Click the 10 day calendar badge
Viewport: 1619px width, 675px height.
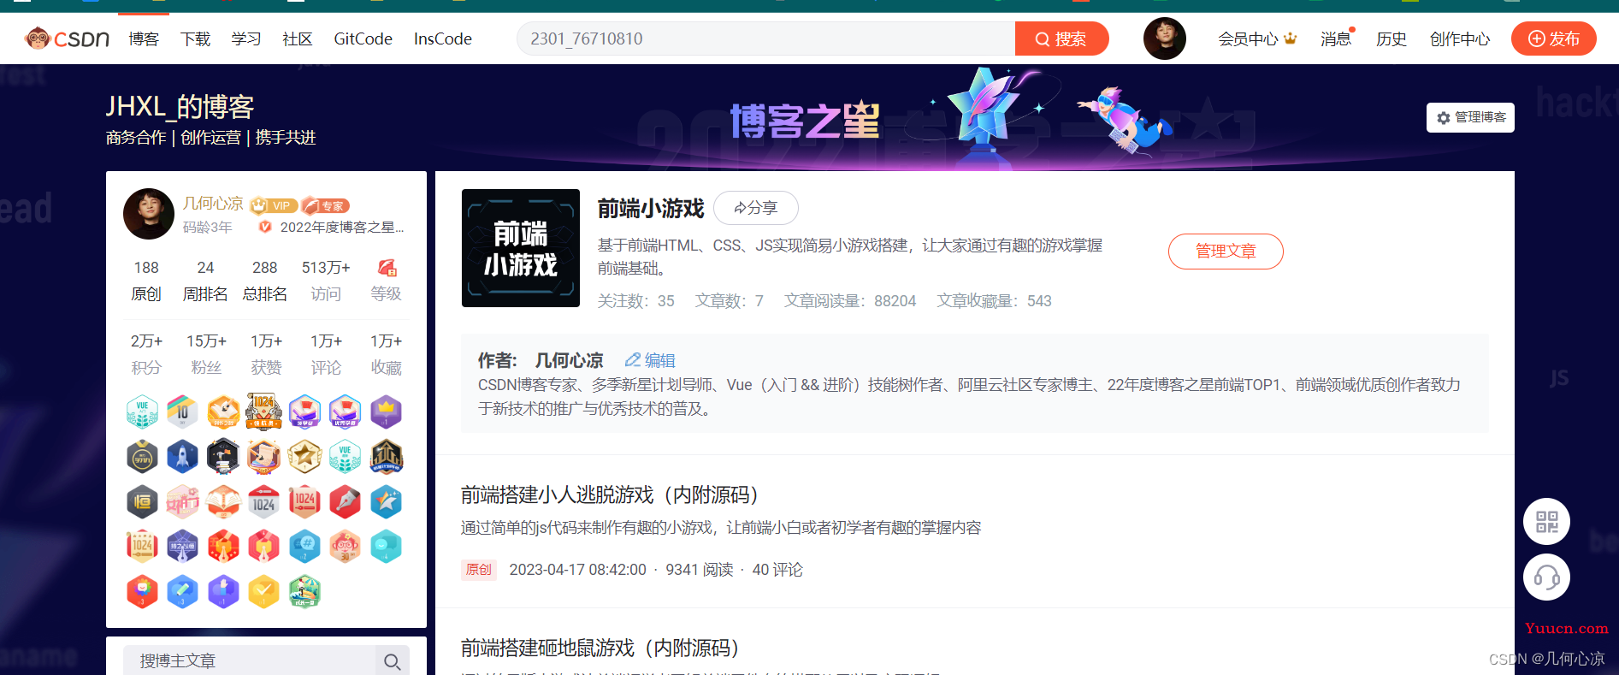coord(182,412)
